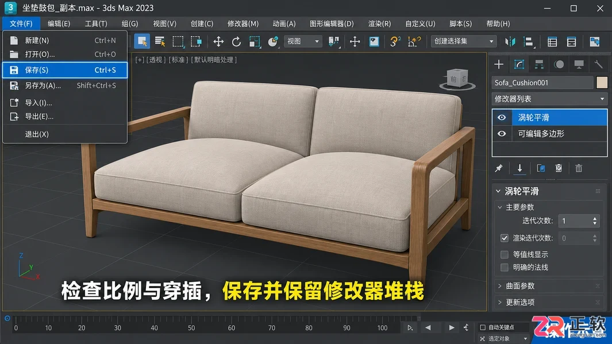The image size is (612, 344).
Task: Enable the 等值线显示 checkbox
Action: tap(505, 254)
